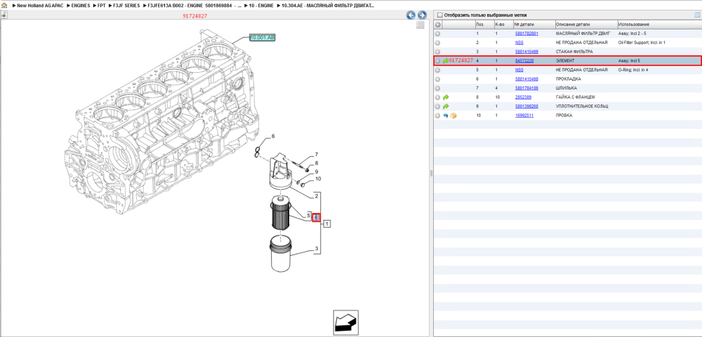The height and width of the screenshot is (337, 702).
Task: Click the add-all circle in table header
Action: [x=438, y=24]
